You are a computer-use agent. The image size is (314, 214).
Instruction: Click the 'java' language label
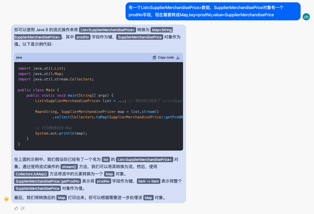point(19,57)
